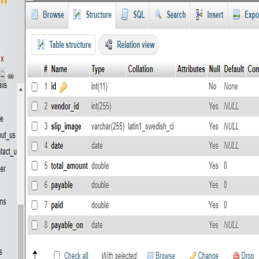Tick the checkbox for vendor_id row

tap(35, 107)
